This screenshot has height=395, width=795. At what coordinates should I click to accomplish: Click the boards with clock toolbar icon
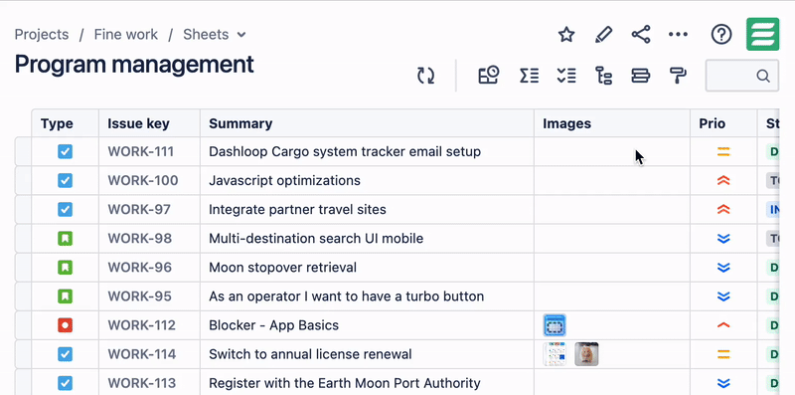tap(489, 76)
